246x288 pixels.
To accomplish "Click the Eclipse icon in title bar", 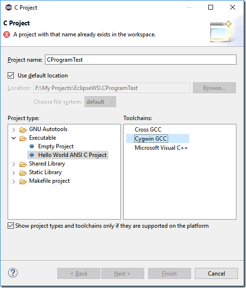I will pos(9,8).
